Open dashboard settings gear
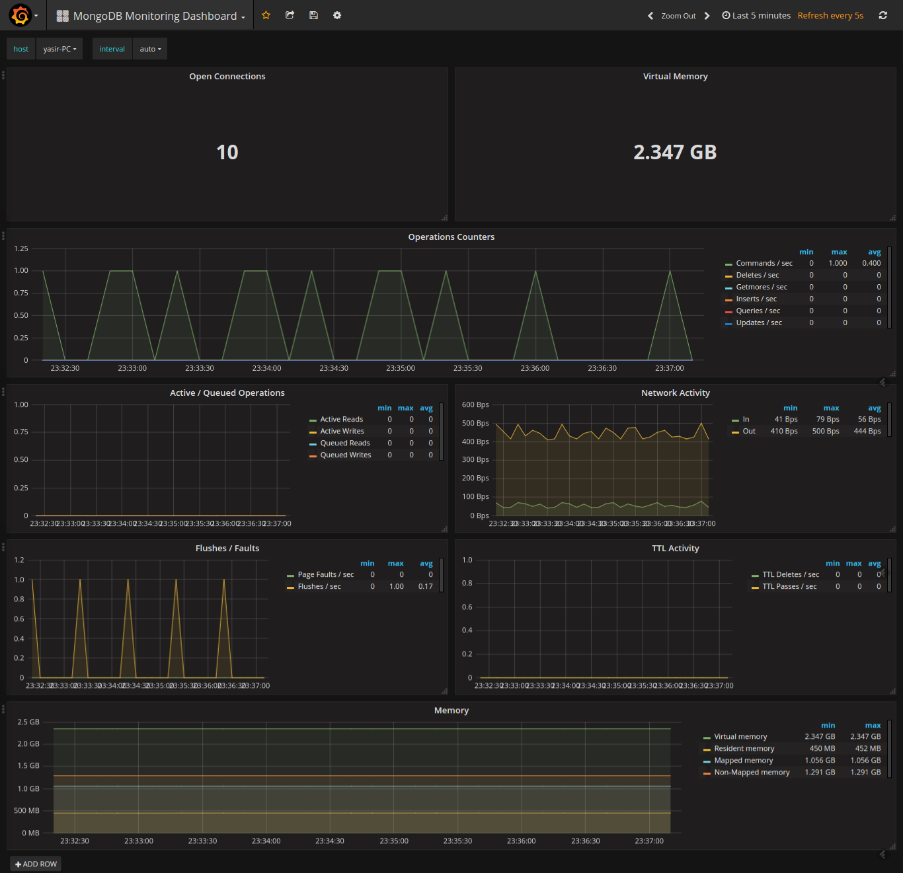The width and height of the screenshot is (903, 873). pos(337,15)
